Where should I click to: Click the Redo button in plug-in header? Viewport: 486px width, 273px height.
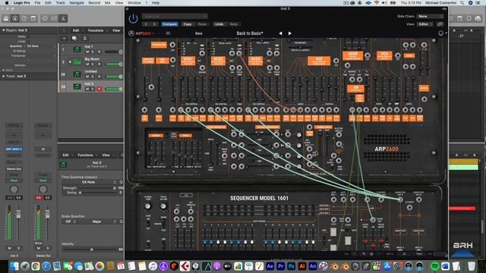coord(234,24)
